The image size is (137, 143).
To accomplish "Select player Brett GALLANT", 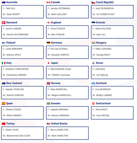I will [x=59, y=14].
